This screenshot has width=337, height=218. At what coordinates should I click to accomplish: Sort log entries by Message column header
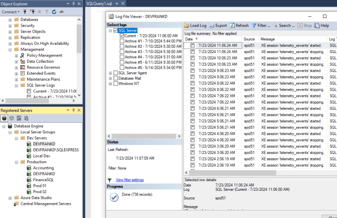tap(293, 39)
